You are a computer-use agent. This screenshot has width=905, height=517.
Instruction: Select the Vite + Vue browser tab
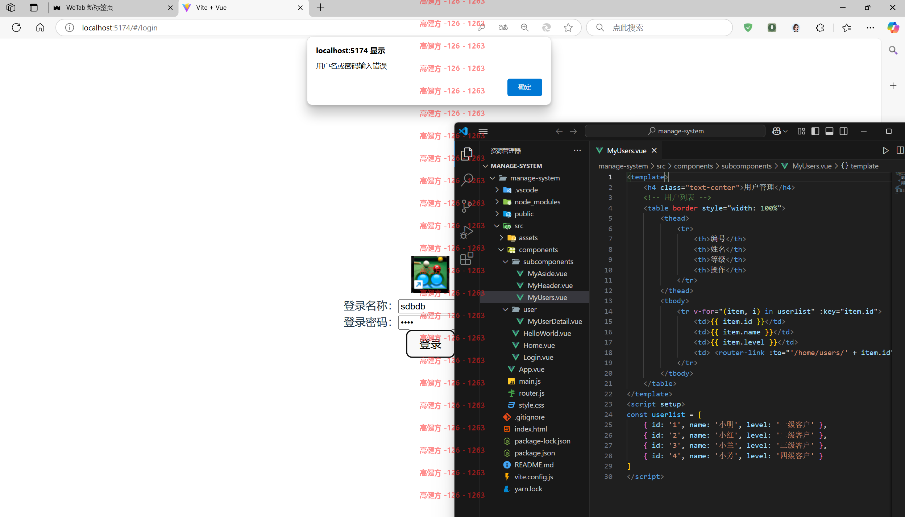tap(243, 8)
